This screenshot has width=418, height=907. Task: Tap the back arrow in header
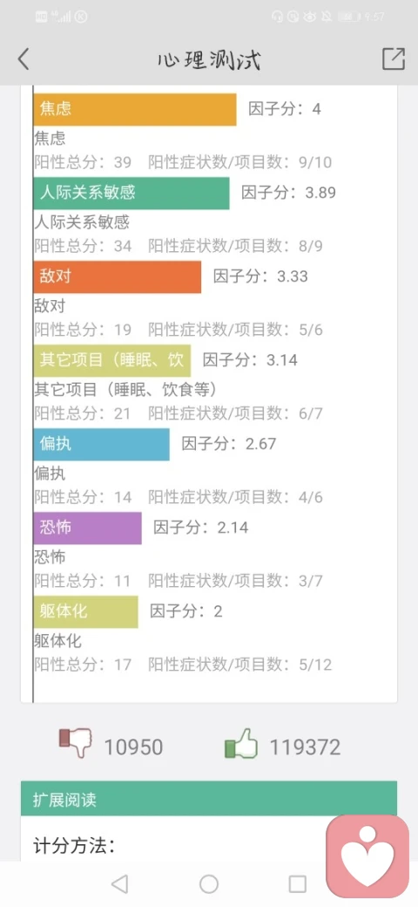24,59
